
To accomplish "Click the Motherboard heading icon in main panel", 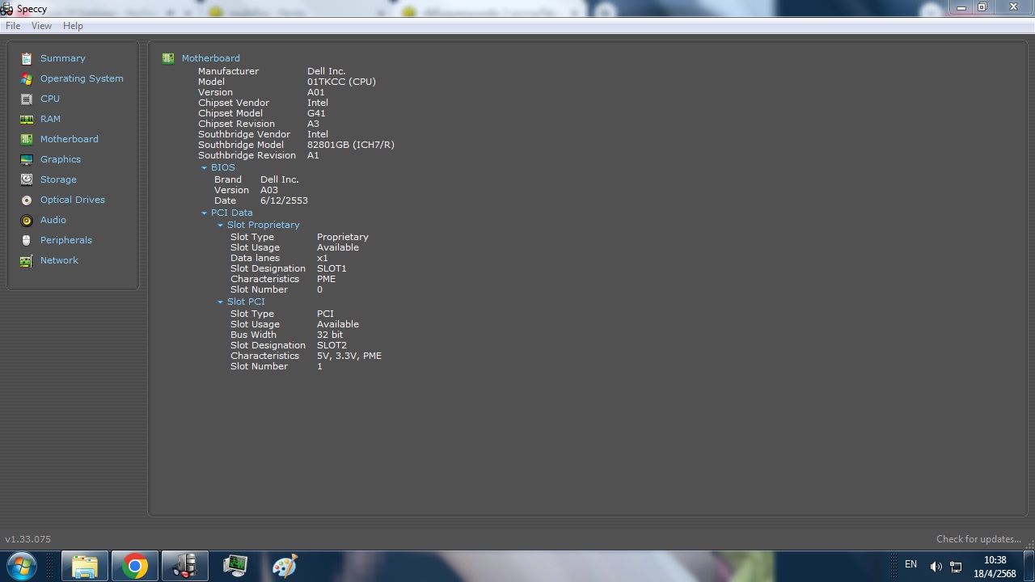I will pyautogui.click(x=168, y=58).
